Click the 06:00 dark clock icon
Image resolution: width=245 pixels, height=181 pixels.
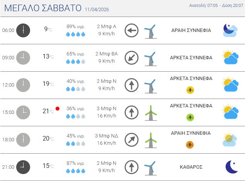pos(23,30)
